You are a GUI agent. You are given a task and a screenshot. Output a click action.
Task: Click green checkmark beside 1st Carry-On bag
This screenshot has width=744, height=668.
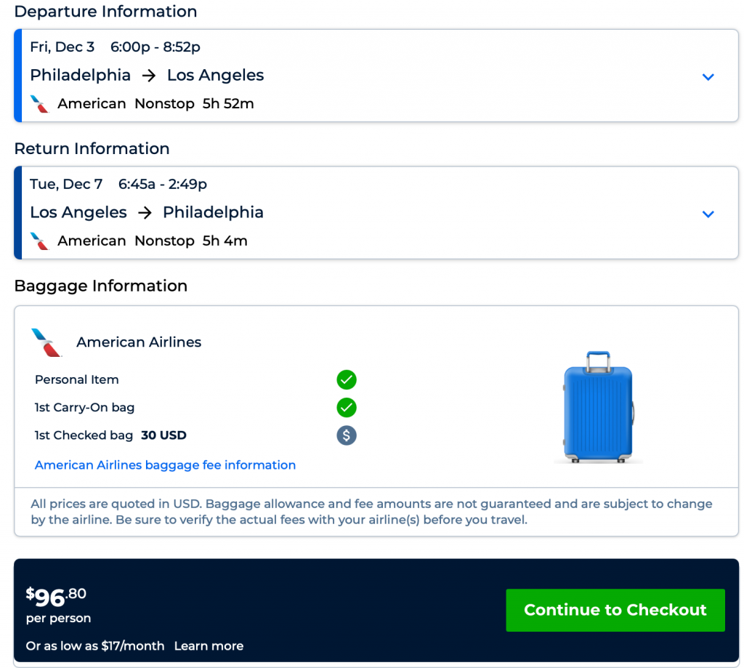pyautogui.click(x=347, y=407)
